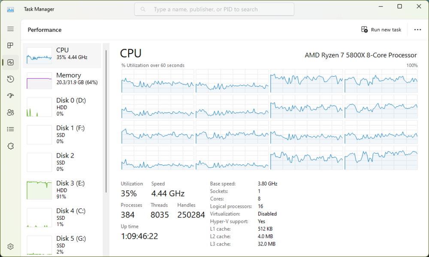Image resolution: width=429 pixels, height=257 pixels.
Task: Open the Details page icon
Action: pos(10,129)
